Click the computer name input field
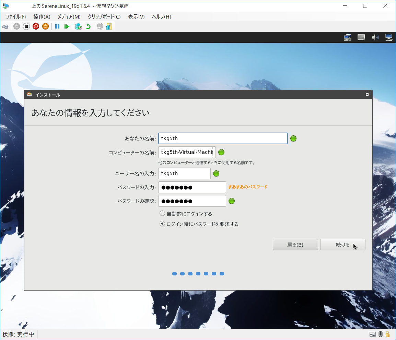 187,152
